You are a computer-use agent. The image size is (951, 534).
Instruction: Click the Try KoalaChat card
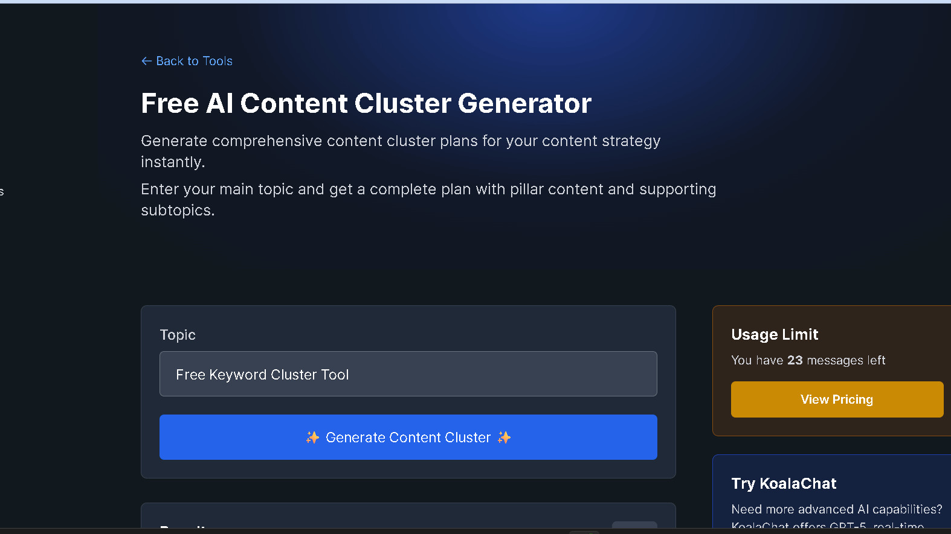[x=834, y=492]
